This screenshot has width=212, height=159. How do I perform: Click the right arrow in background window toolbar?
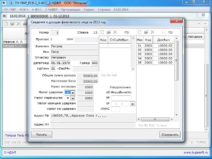(205, 23)
